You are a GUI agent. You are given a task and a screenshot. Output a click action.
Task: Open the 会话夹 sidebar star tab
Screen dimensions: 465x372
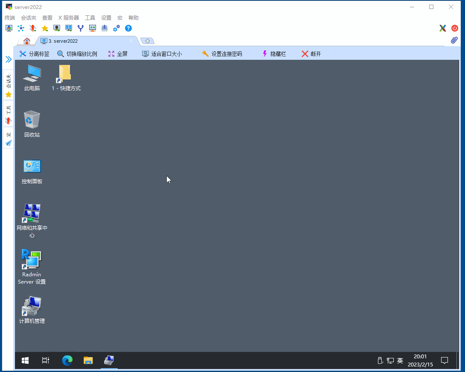[8, 85]
